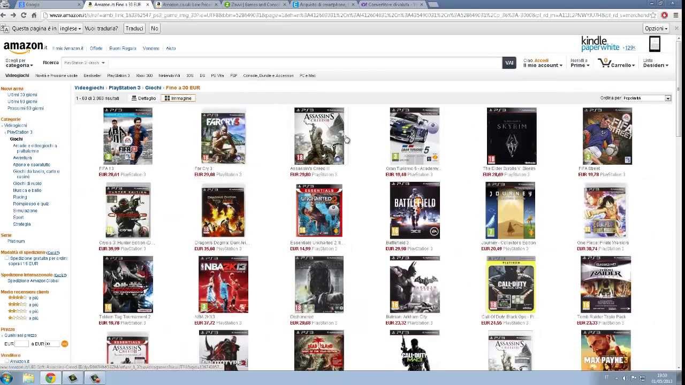Click the VAI search button
Viewport: 685px width, 385px height.
pyautogui.click(x=509, y=63)
